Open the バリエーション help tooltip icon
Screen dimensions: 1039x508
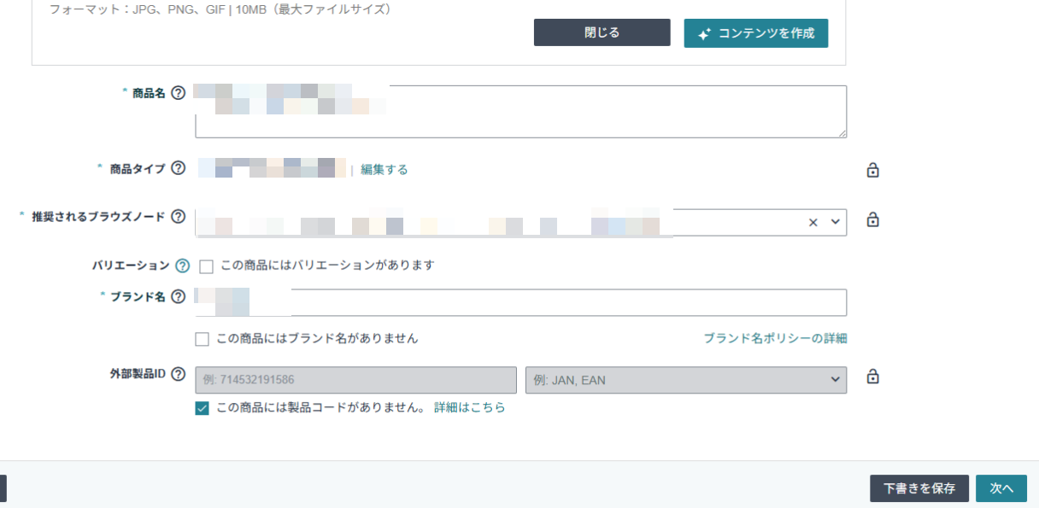click(x=182, y=266)
